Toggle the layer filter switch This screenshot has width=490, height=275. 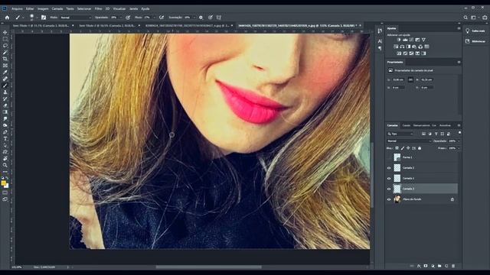459,133
